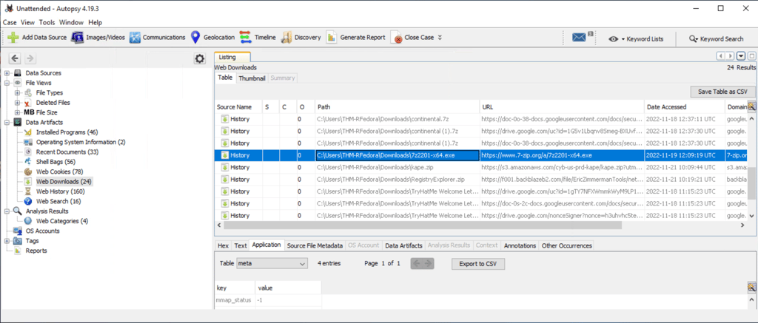Open the Tools menu
Viewport: 758px width, 323px height.
(x=47, y=22)
